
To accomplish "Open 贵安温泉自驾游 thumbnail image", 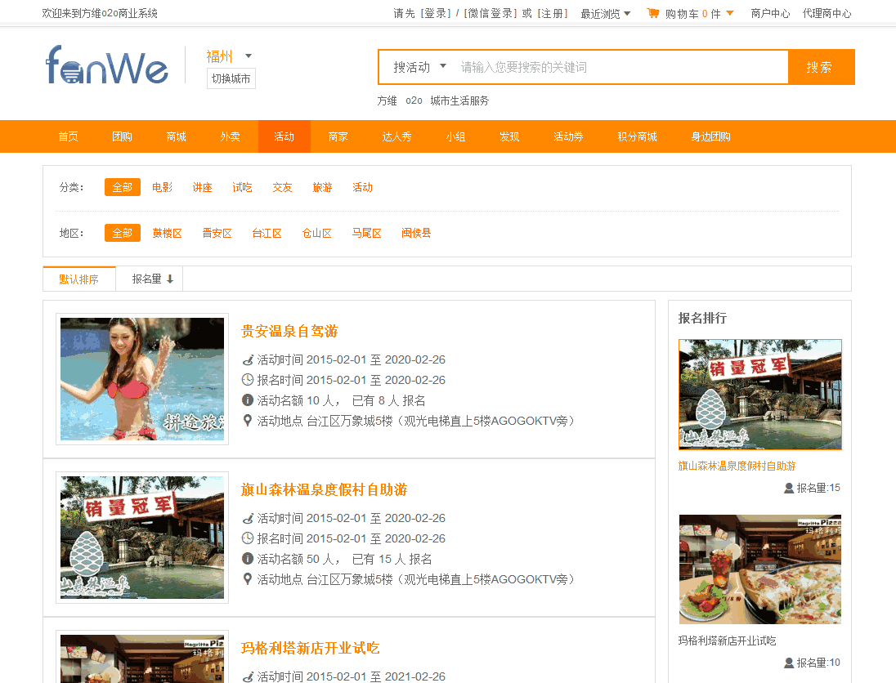I will (x=142, y=379).
